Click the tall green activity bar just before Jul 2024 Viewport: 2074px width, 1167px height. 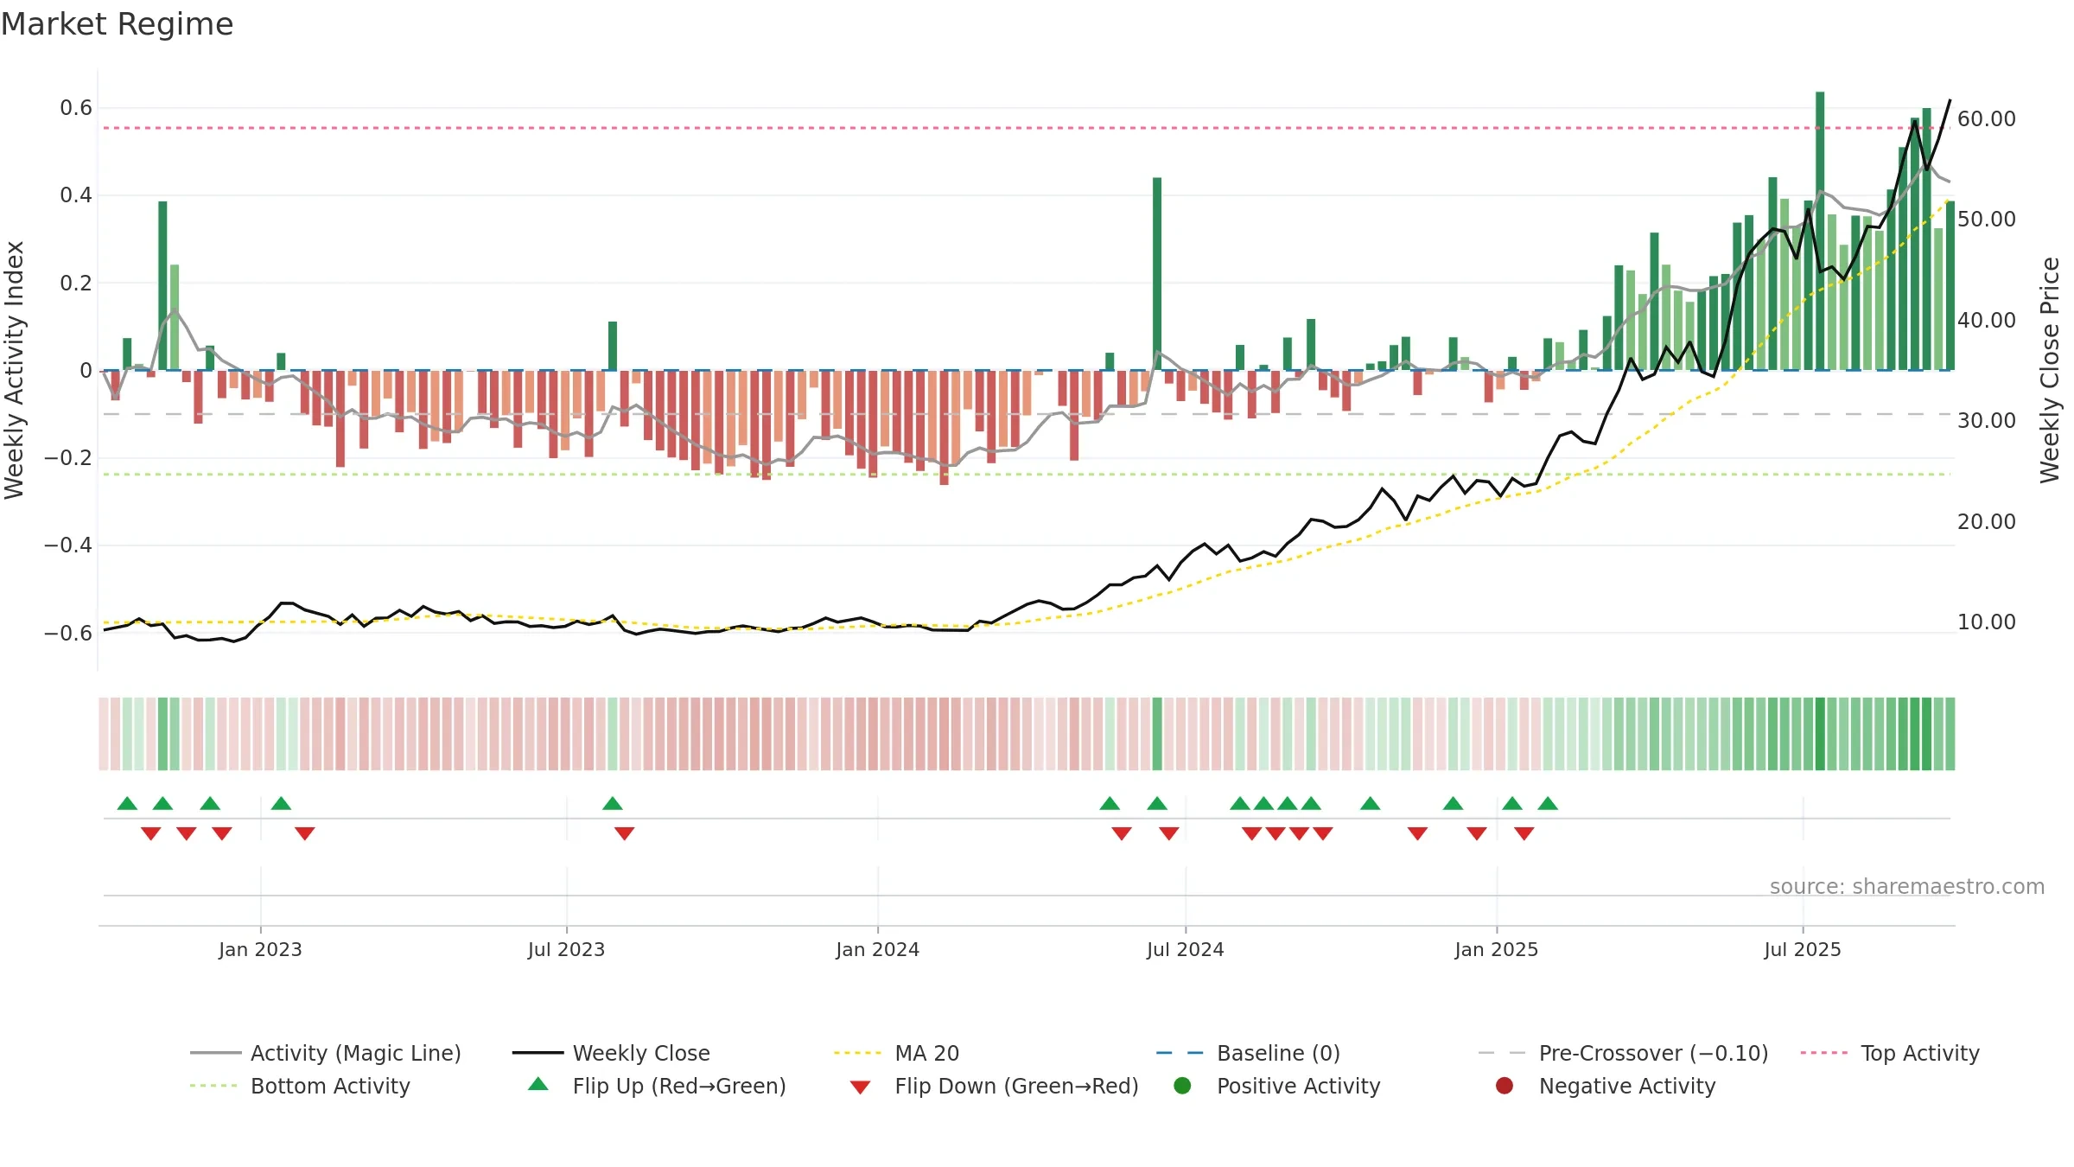(x=1157, y=274)
